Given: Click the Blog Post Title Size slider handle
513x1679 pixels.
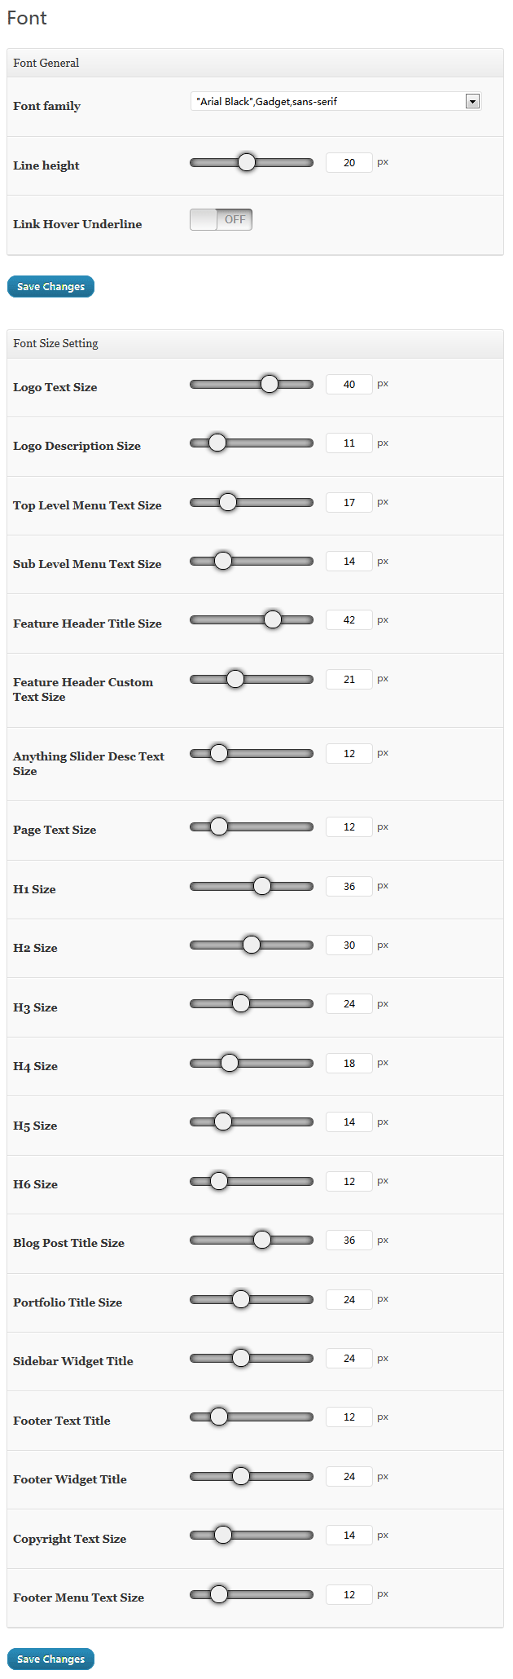Looking at the screenshot, I should (x=261, y=1240).
